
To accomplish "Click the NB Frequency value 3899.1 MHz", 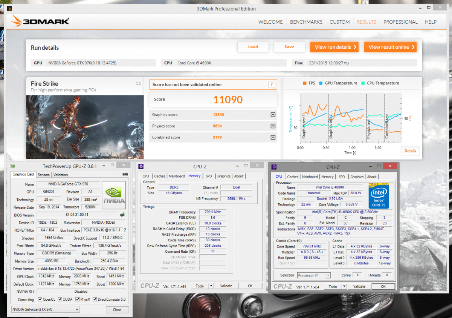I will [236, 199].
